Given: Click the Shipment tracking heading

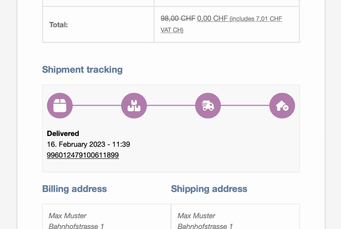Looking at the screenshot, I should click(82, 70).
